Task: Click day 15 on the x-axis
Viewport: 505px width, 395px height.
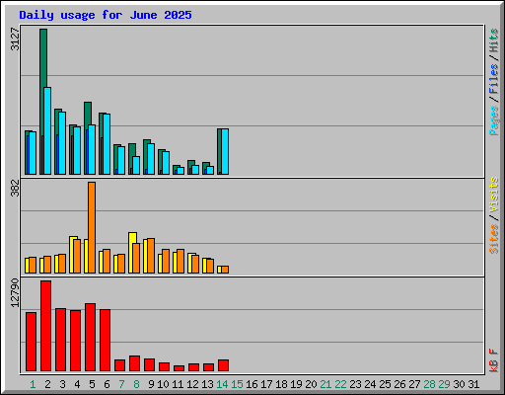Action: tap(237, 384)
